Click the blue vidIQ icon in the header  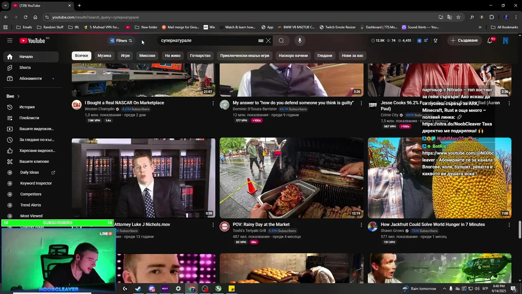[x=419, y=40]
